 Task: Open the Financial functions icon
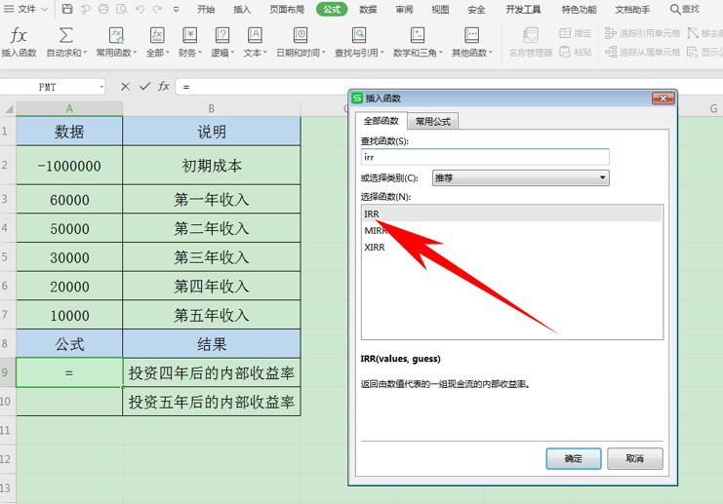(x=189, y=35)
